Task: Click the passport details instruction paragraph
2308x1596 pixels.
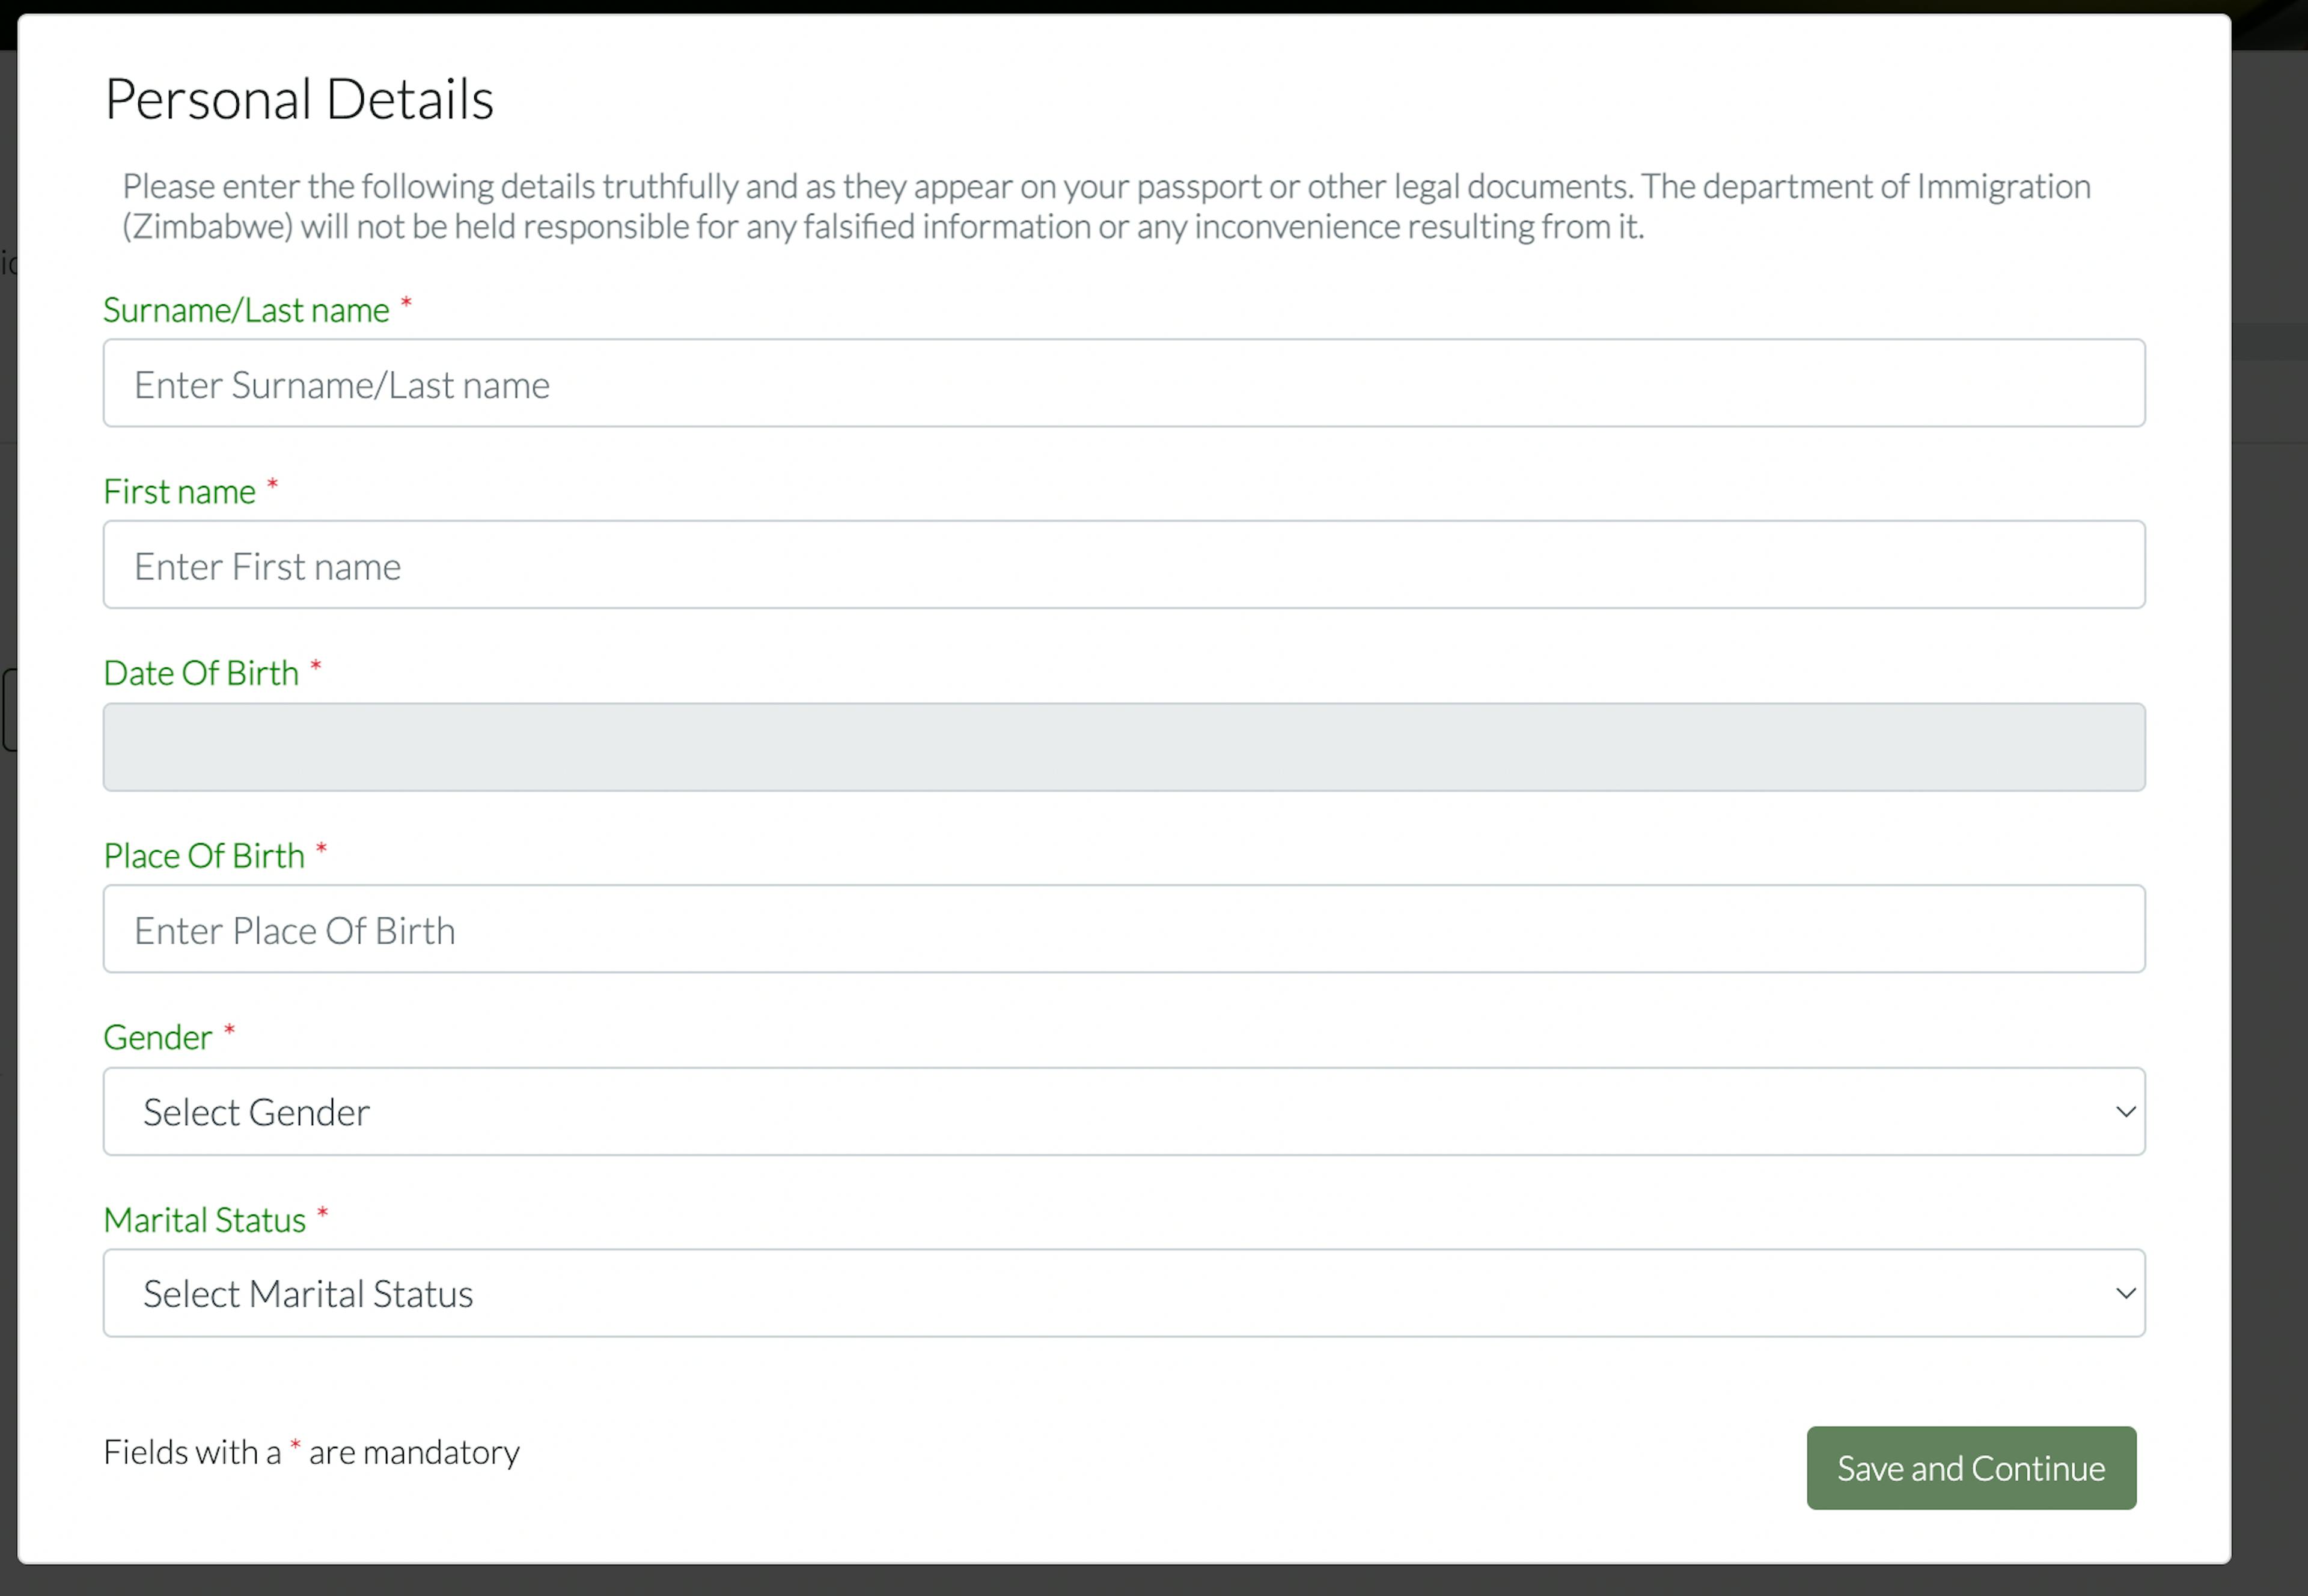Action: pyautogui.click(x=1107, y=206)
